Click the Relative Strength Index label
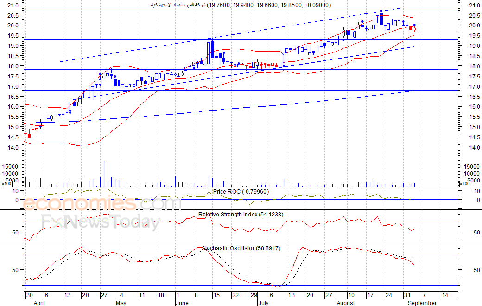The height and width of the screenshot is (306, 482). point(241,215)
